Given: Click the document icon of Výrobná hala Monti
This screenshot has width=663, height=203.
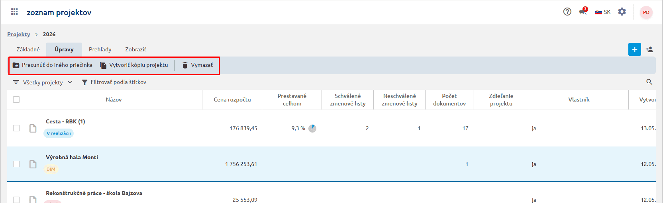Looking at the screenshot, I should point(33,164).
